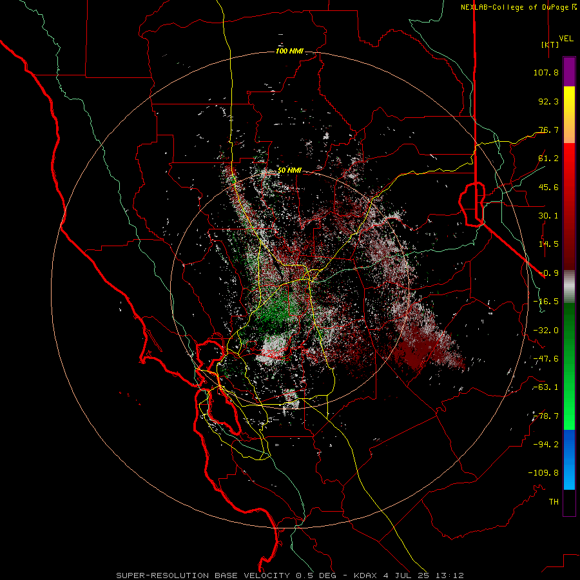Click the TH legend label

[x=554, y=502]
